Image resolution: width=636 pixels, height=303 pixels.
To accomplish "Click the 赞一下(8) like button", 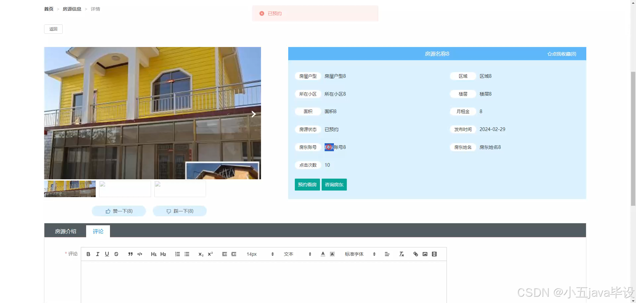I will [119, 211].
